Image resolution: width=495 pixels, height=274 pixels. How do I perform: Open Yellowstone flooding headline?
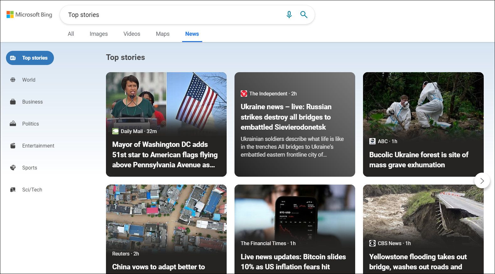[x=418, y=262]
